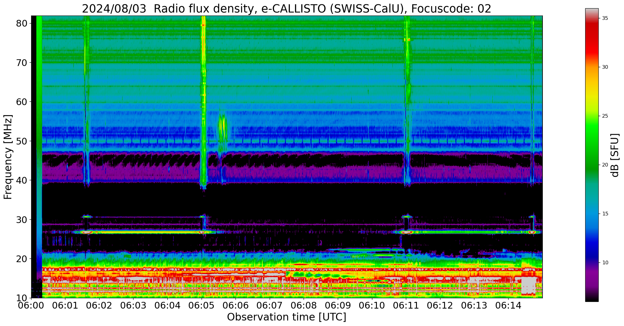Click colorbar tick label 30
The image size is (624, 326).
(605, 67)
